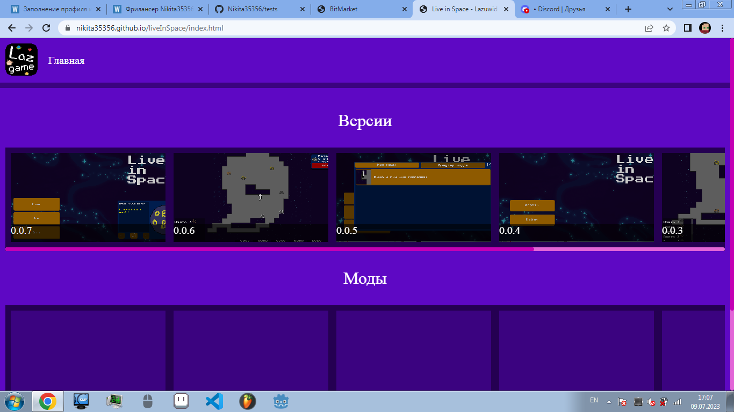The width and height of the screenshot is (734, 412).
Task: Go back to previous page
Action: coord(12,28)
